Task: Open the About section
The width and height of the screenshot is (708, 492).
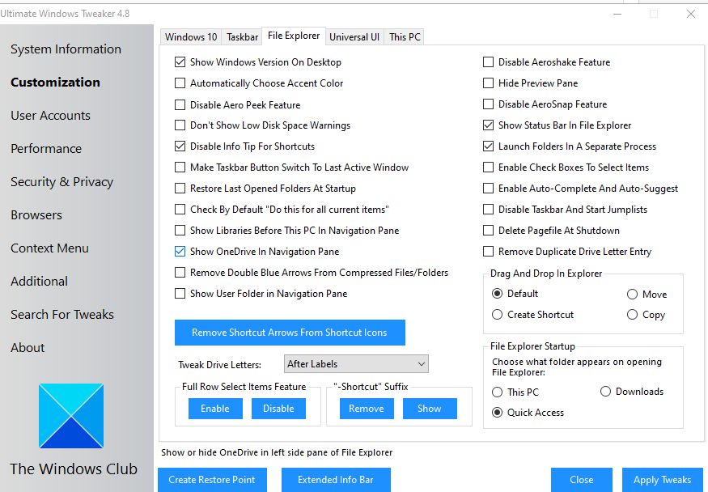Action: coord(28,348)
